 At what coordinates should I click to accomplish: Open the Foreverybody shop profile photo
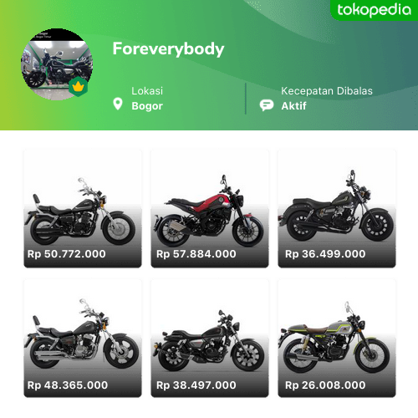[x=57, y=64]
